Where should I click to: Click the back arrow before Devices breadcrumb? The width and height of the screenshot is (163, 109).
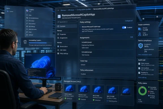[58, 10]
